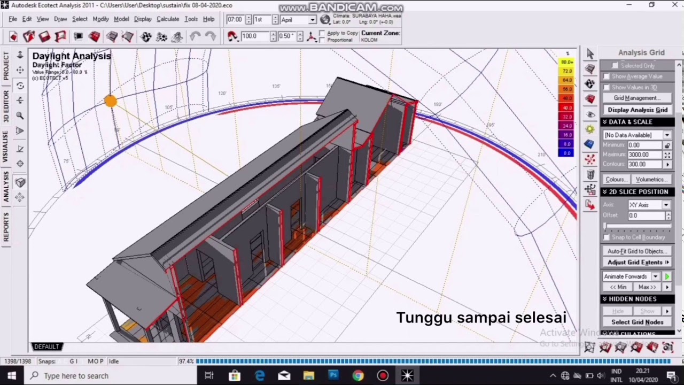Click the eye visibility panel icon

pyautogui.click(x=590, y=114)
